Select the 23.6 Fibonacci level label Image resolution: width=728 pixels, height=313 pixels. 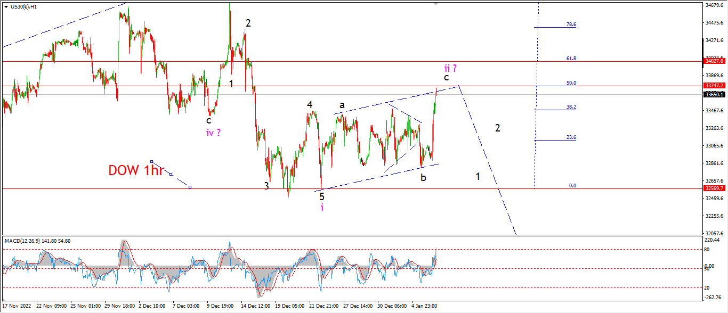pos(571,137)
